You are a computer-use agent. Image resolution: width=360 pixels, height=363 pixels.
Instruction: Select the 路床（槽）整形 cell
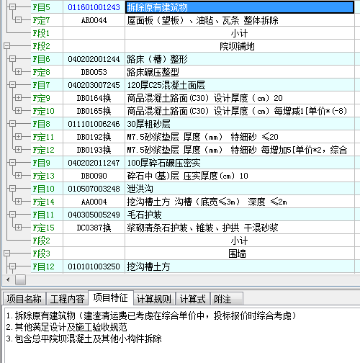pyautogui.click(x=240, y=59)
